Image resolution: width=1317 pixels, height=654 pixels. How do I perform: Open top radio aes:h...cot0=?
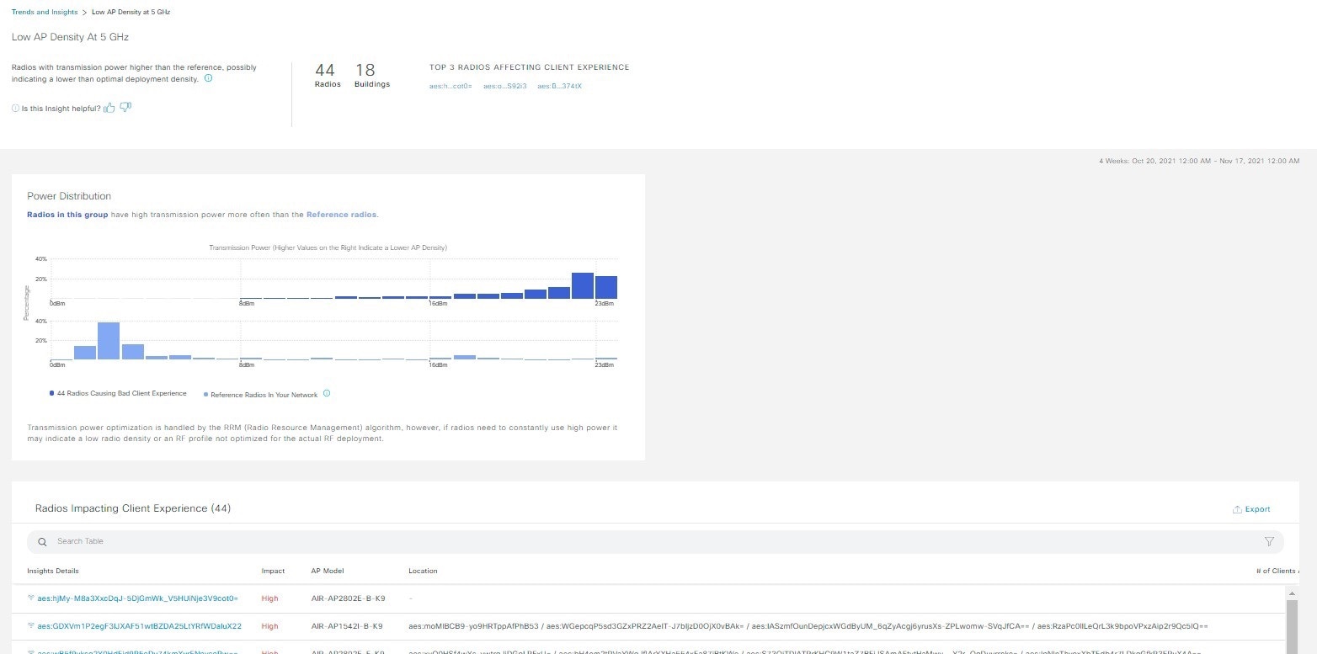[x=451, y=86]
